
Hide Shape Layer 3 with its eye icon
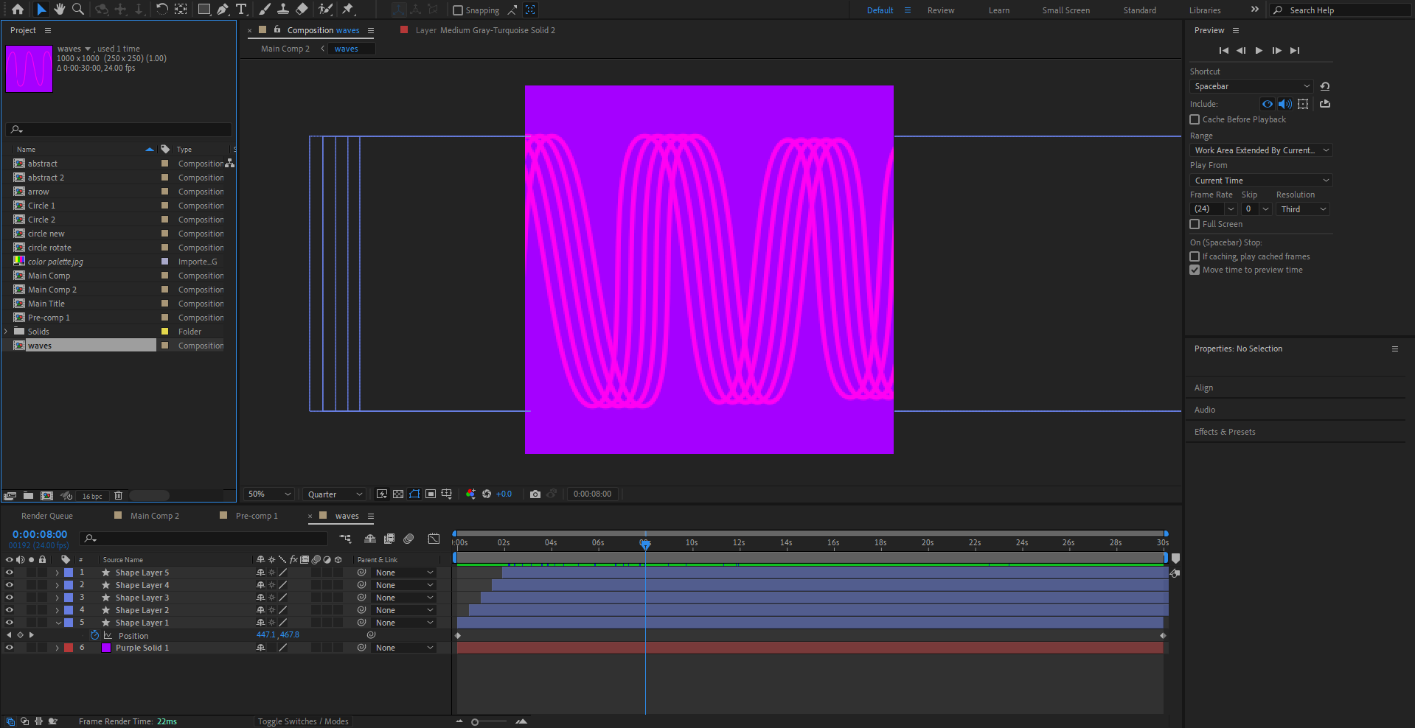tap(10, 598)
